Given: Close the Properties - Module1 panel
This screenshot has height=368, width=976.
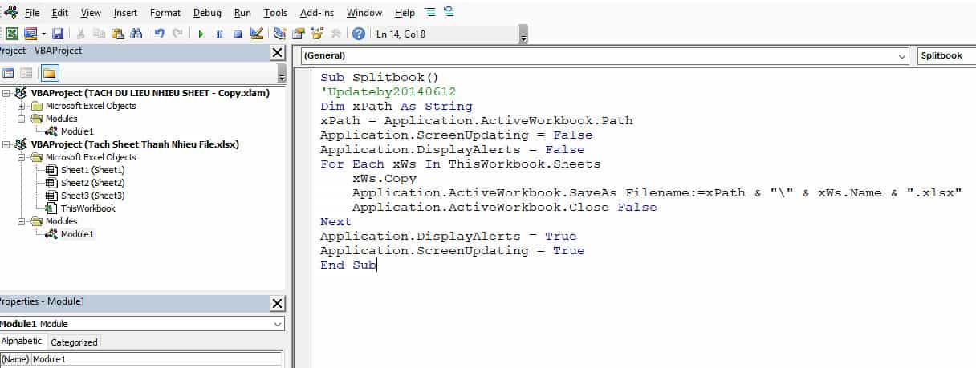Looking at the screenshot, I should 278,304.
